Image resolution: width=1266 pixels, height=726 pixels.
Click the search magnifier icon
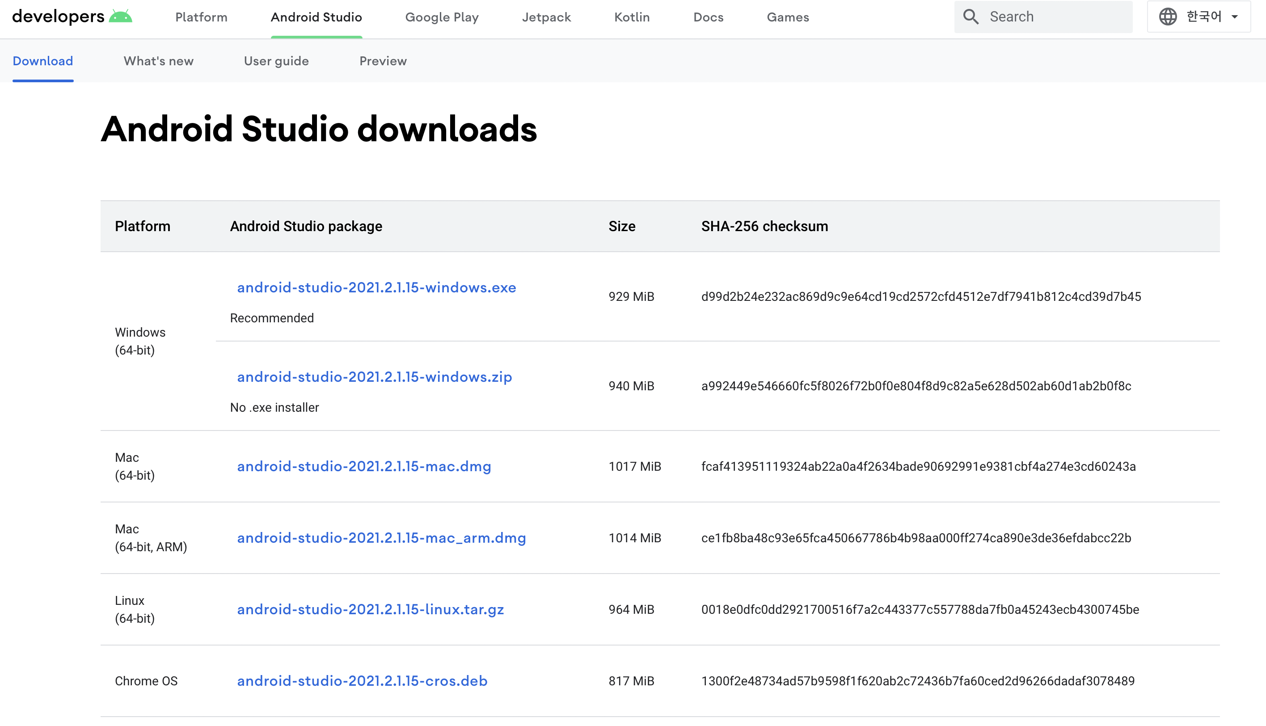click(971, 17)
